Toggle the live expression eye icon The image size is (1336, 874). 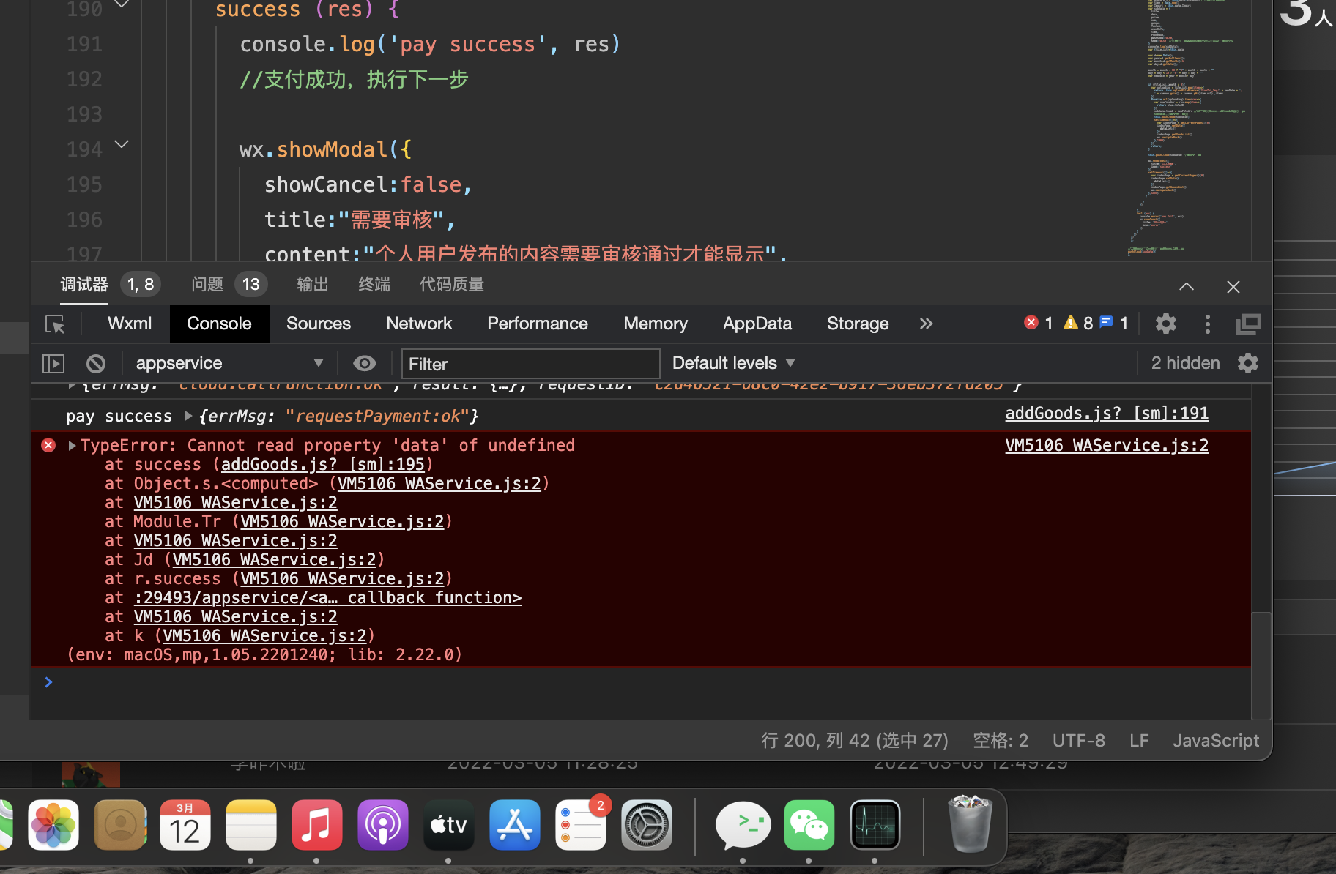(x=364, y=363)
